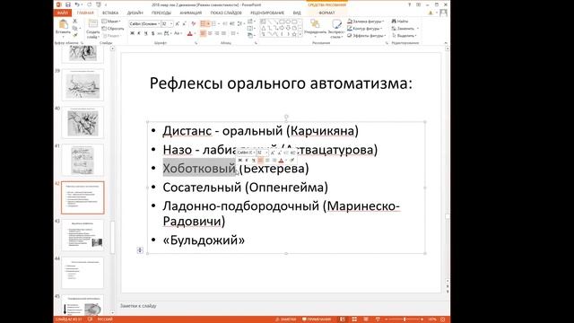Toggle Bold (Ж) in ribbon font group
574x323 pixels.
point(132,33)
